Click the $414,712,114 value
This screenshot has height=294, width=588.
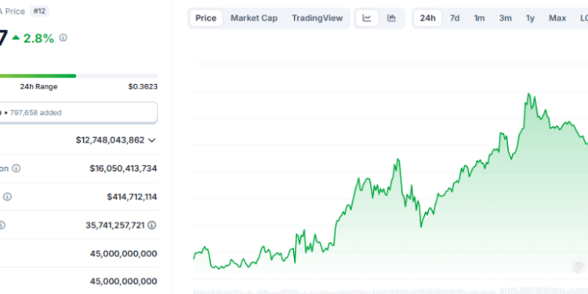(x=132, y=197)
